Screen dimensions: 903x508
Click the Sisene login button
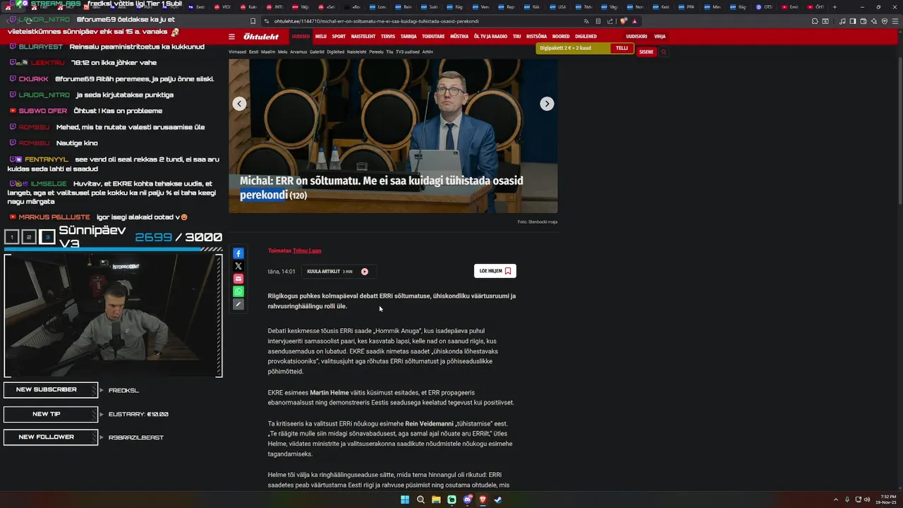(646, 52)
